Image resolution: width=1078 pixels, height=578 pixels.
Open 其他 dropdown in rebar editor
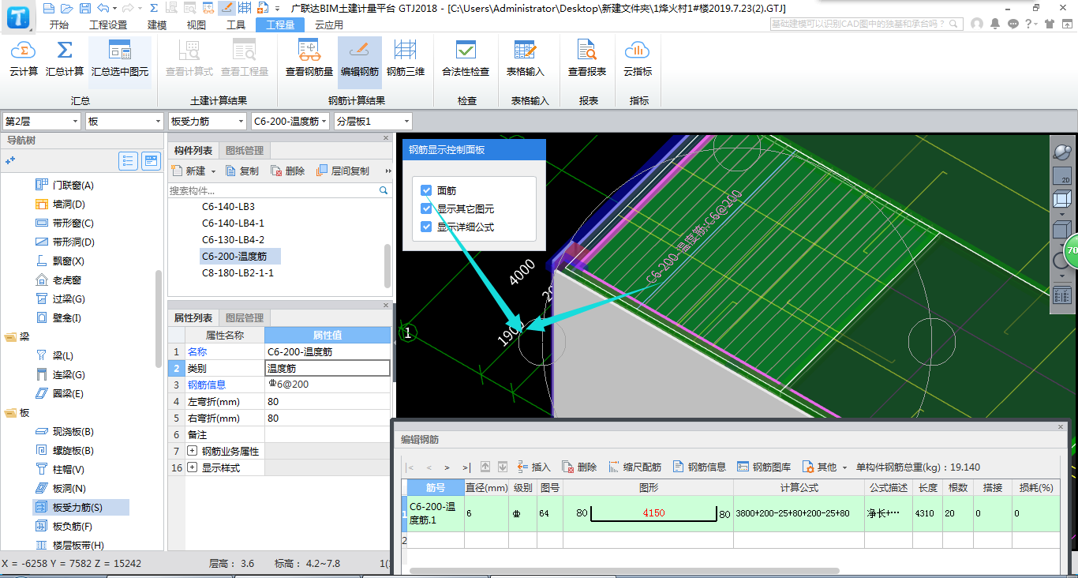click(825, 467)
